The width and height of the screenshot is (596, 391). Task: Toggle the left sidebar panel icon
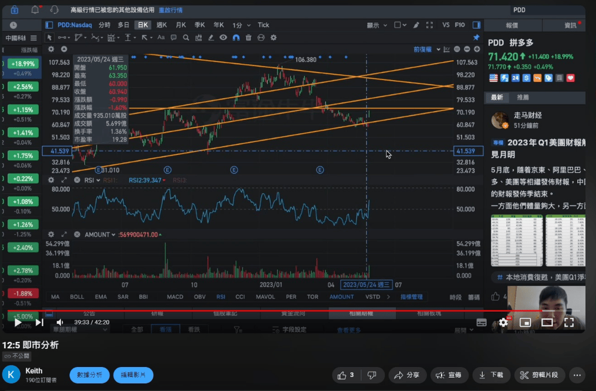(49, 25)
